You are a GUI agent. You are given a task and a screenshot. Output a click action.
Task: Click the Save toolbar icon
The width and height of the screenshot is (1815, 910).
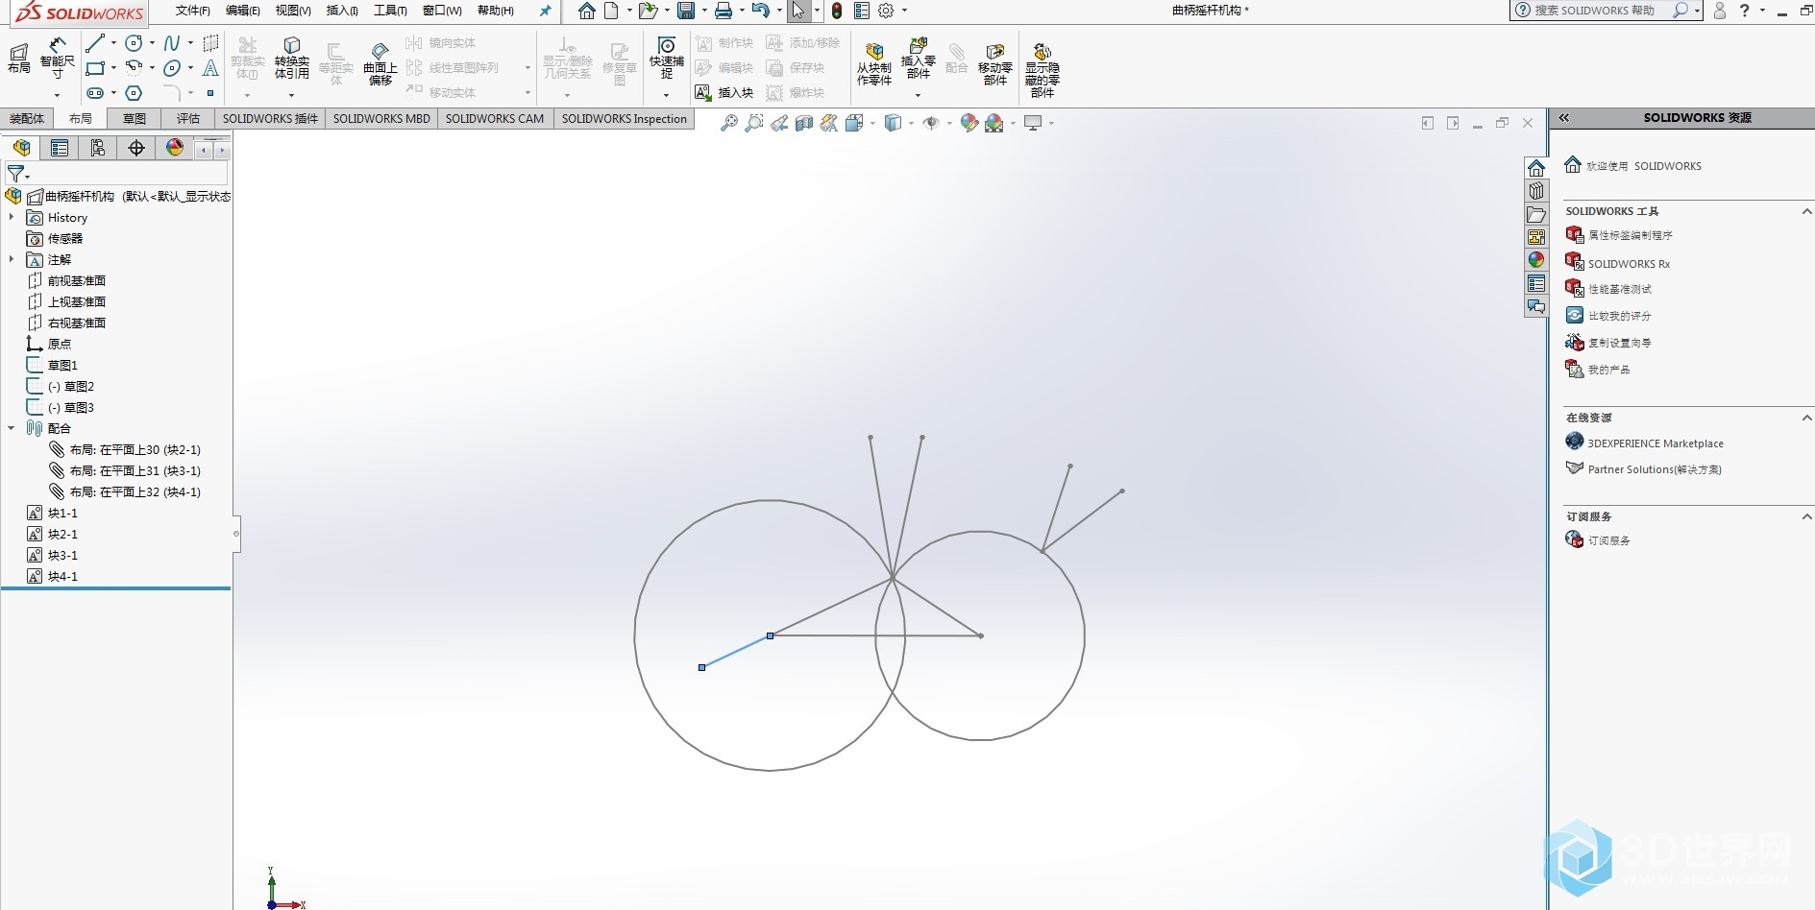click(686, 11)
